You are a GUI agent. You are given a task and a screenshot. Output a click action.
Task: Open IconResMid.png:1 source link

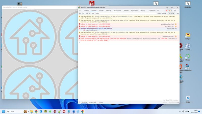point(168,36)
